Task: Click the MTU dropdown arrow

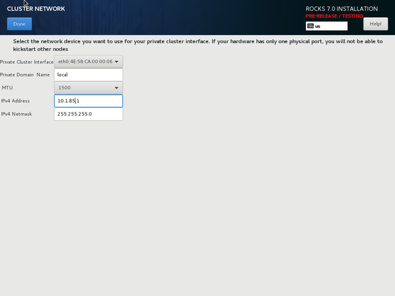Action: [x=116, y=88]
